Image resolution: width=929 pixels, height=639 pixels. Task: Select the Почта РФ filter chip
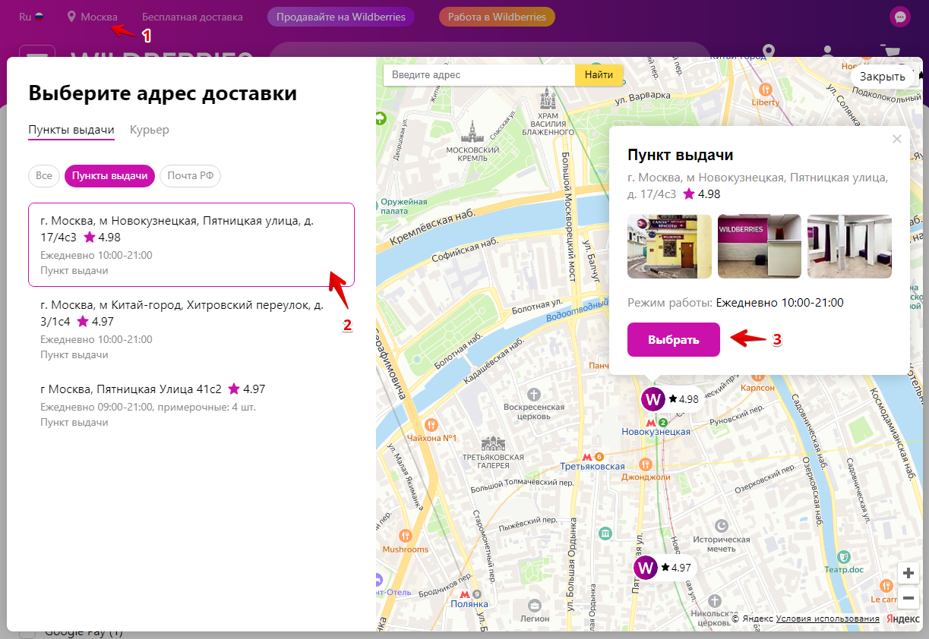click(190, 176)
